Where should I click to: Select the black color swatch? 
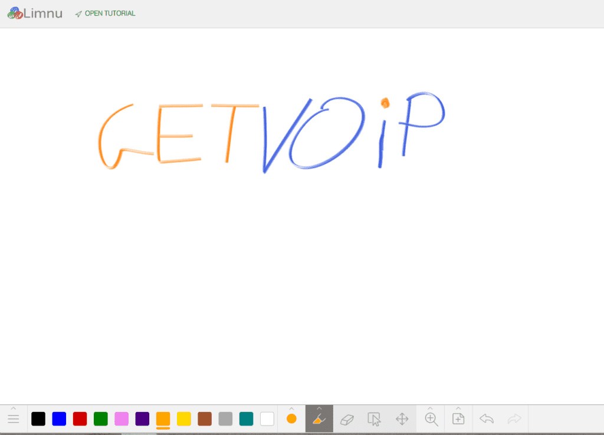[x=38, y=418]
